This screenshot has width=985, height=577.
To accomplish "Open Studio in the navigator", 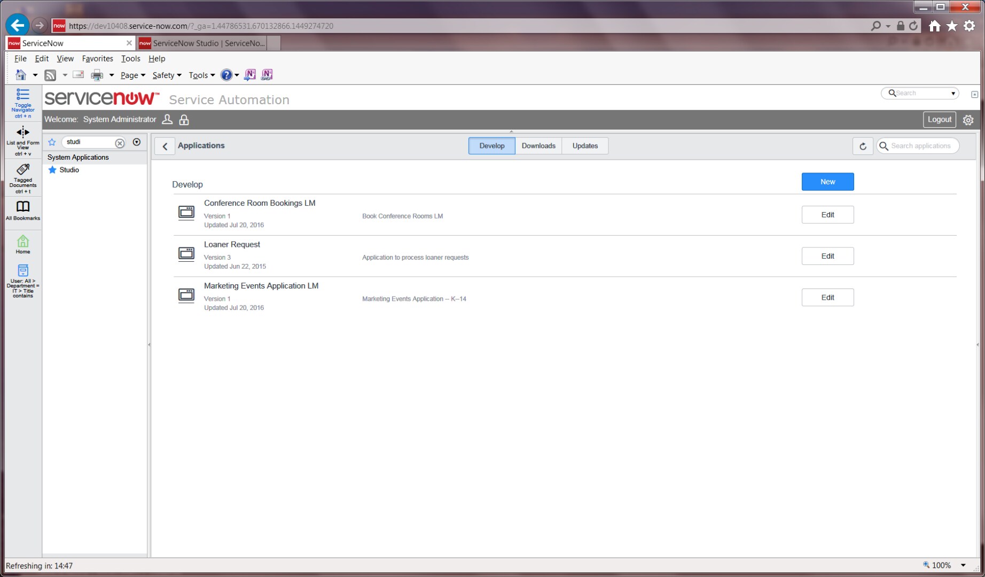I will click(x=69, y=170).
